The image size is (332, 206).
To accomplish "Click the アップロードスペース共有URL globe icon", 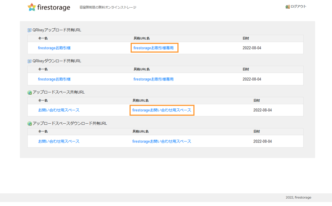I will (x=30, y=92).
